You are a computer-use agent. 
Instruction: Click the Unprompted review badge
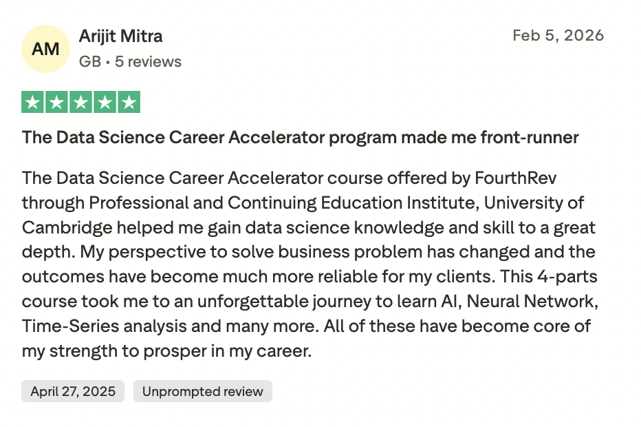(202, 391)
